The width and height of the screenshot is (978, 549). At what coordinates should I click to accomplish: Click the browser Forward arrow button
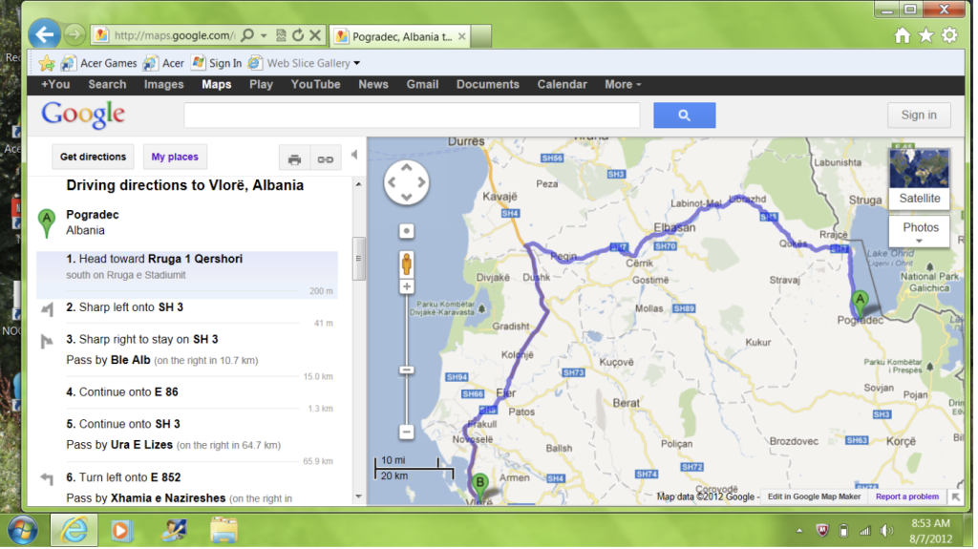click(x=74, y=35)
